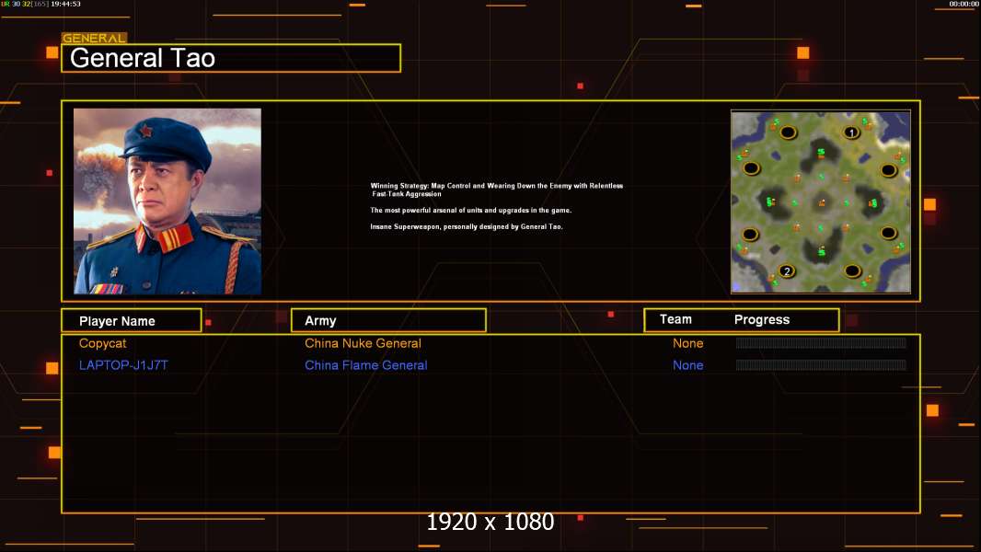Click Copycat's team value None
Screen dimensions: 981x552
pos(687,343)
